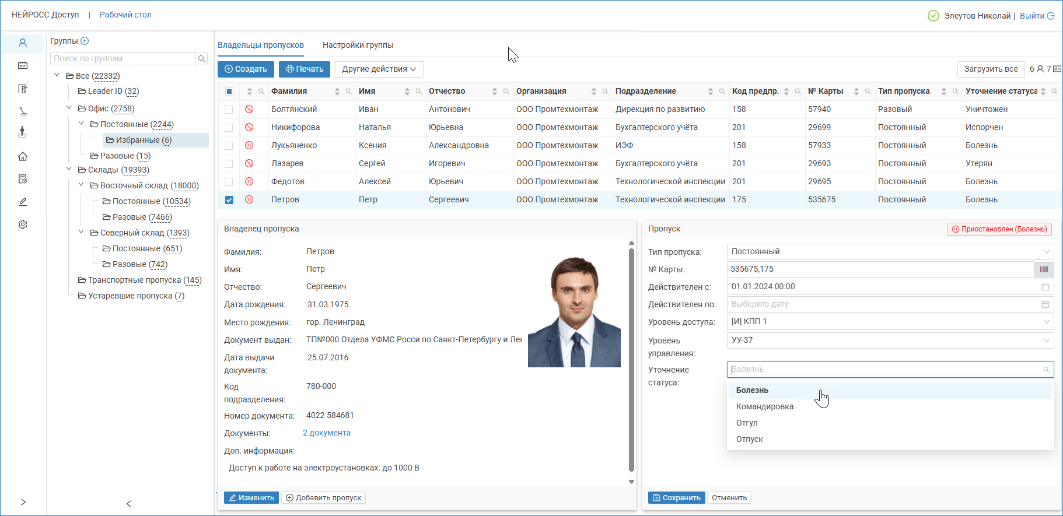The image size is (1063, 516).
Task: Click the barcode icon beside card number
Action: [1044, 269]
